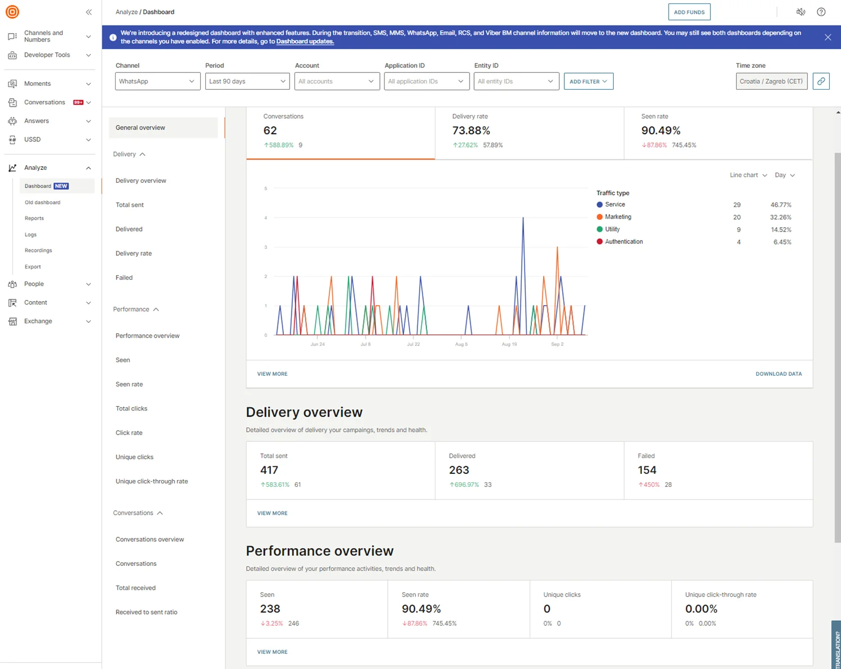Image resolution: width=841 pixels, height=669 pixels.
Task: Click VIEW MORE under the chart
Action: [x=272, y=373]
